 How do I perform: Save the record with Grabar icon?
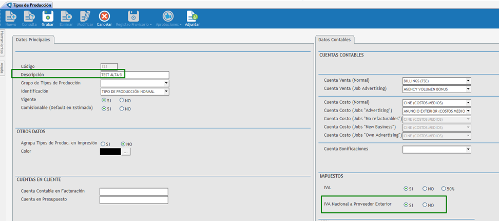point(48,16)
